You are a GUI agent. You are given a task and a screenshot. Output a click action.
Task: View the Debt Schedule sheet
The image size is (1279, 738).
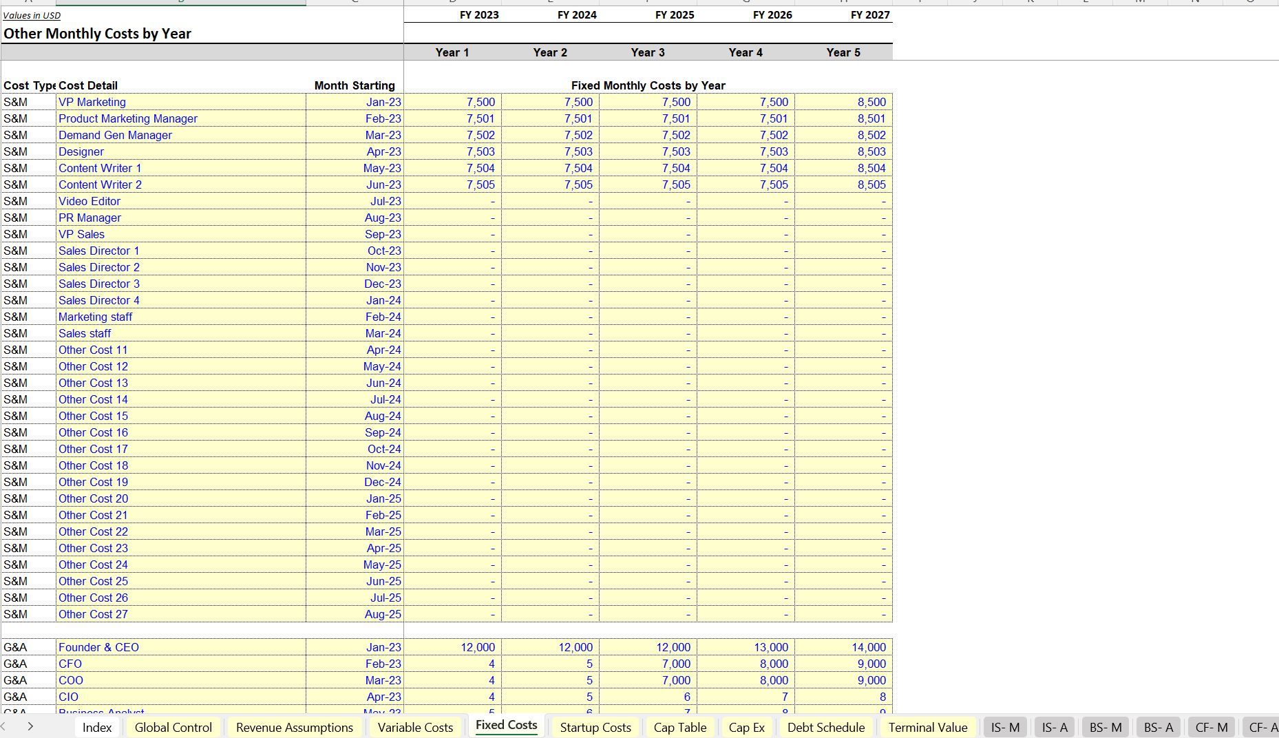click(825, 727)
